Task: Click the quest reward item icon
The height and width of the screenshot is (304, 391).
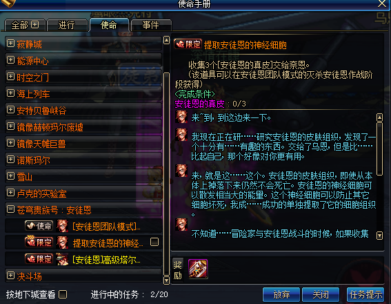Action: tap(198, 269)
